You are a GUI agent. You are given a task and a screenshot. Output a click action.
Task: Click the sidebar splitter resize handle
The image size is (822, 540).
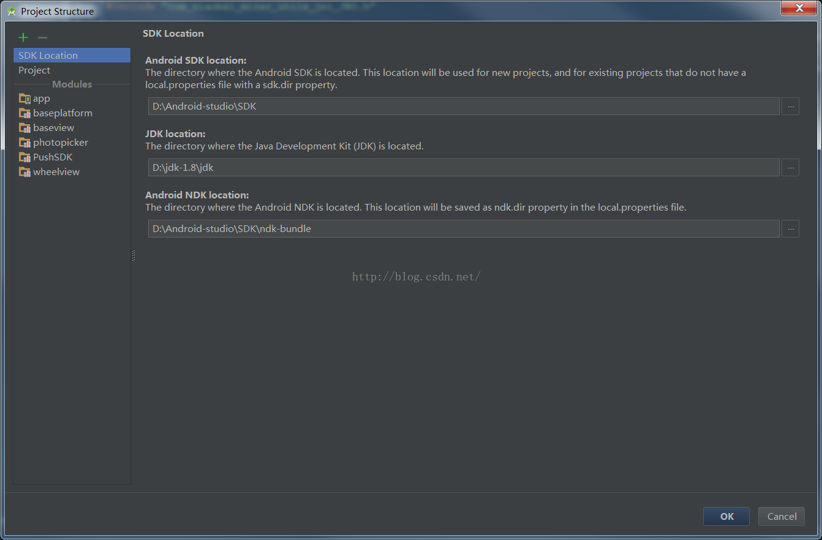coord(134,256)
